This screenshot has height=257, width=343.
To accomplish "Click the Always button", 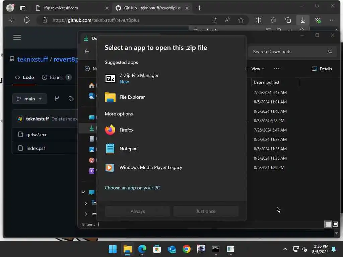I will tap(137, 211).
